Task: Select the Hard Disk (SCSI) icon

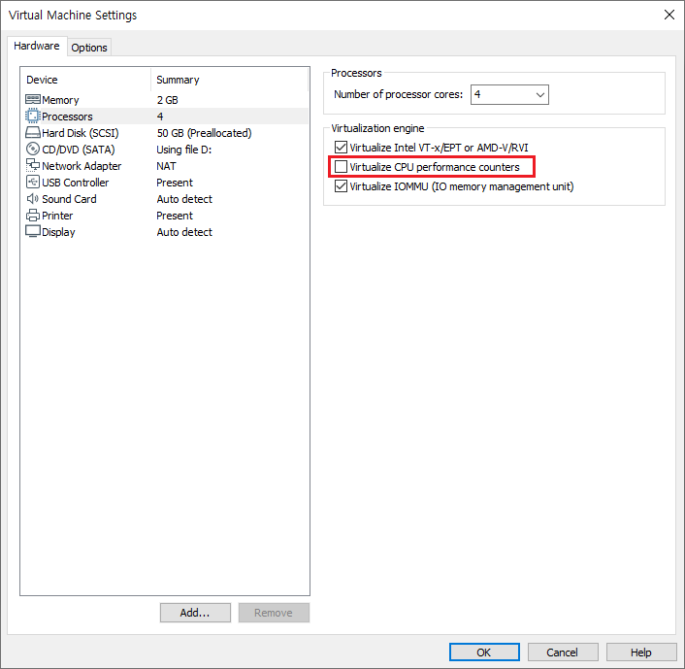Action: (33, 132)
